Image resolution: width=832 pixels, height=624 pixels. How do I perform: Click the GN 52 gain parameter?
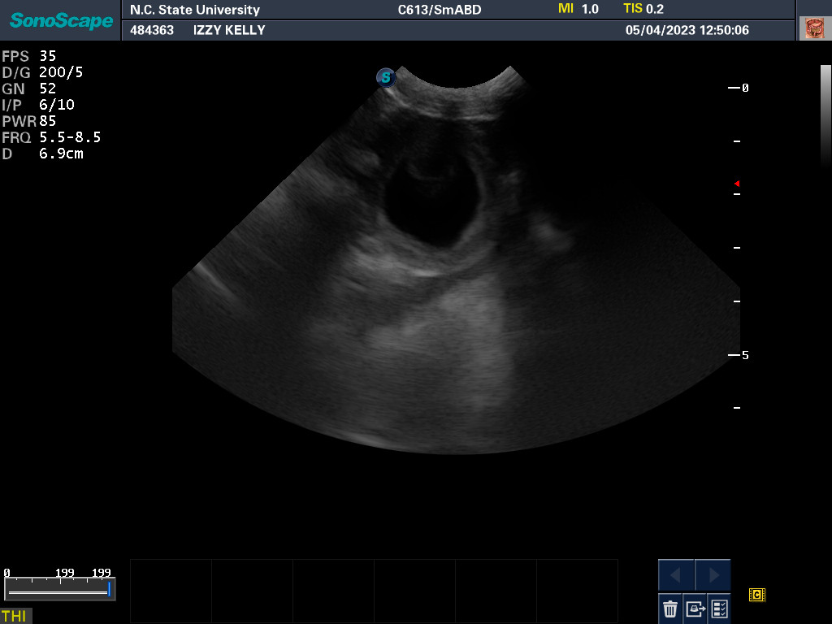pos(29,89)
